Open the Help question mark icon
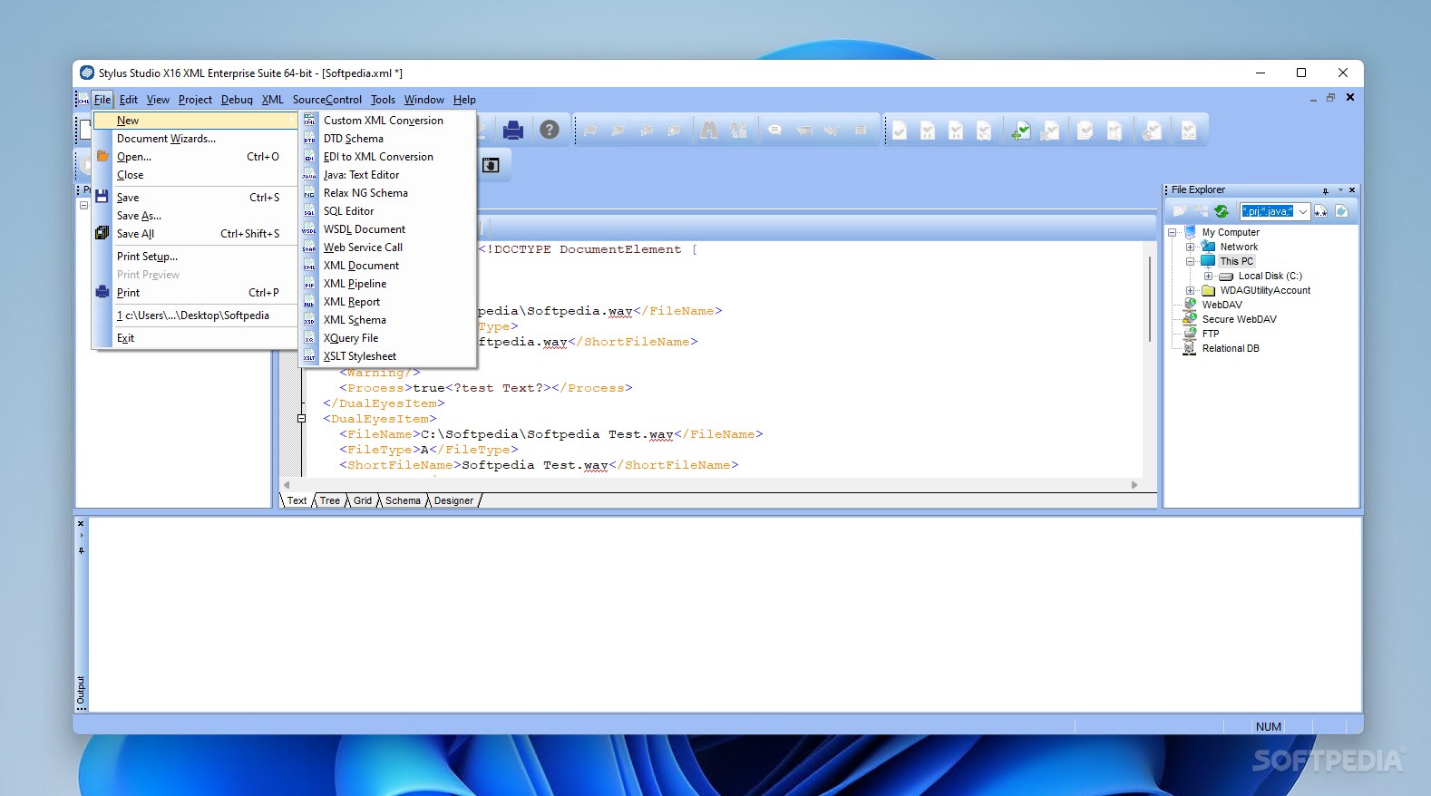 click(550, 130)
